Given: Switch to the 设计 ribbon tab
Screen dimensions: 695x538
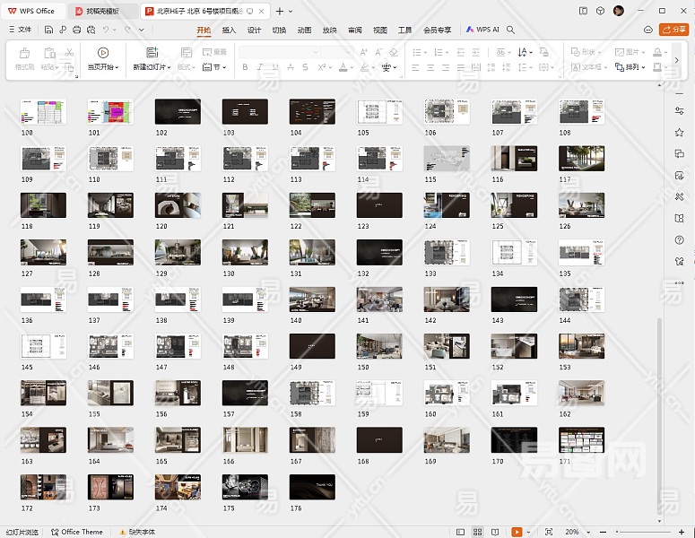Looking at the screenshot, I should point(254,30).
